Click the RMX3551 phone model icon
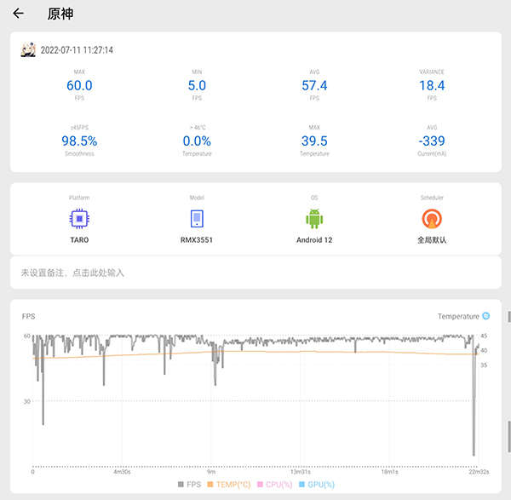Image resolution: width=511 pixels, height=500 pixels. coord(197,219)
